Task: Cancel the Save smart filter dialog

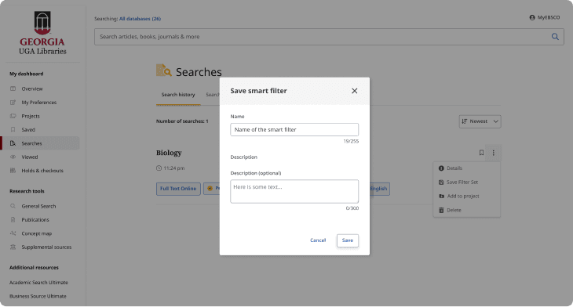Action: pos(318,240)
